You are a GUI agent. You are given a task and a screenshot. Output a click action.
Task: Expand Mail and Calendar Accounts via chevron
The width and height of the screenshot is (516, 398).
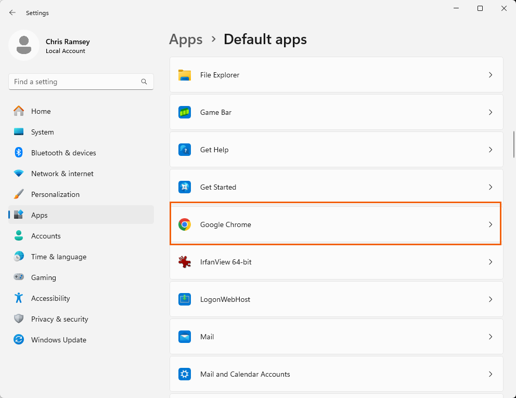[x=491, y=374]
